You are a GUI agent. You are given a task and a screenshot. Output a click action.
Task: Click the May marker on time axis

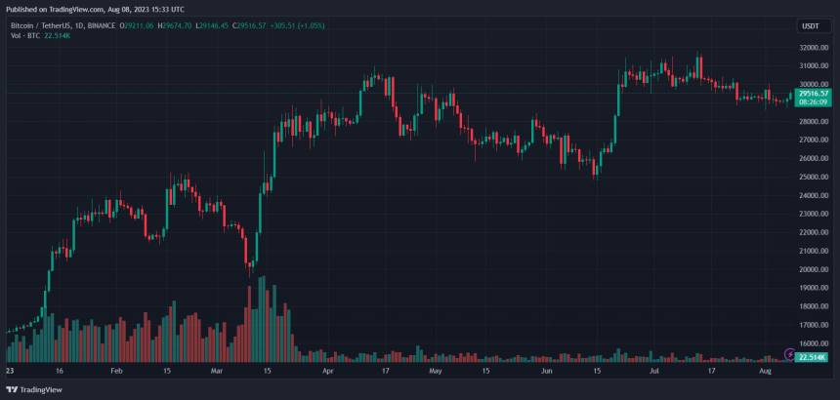tap(435, 372)
